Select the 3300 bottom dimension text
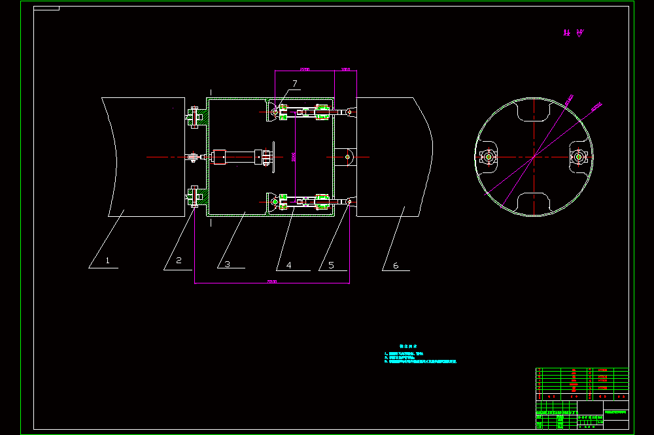Viewport: 654px width, 435px height. pos(272,282)
